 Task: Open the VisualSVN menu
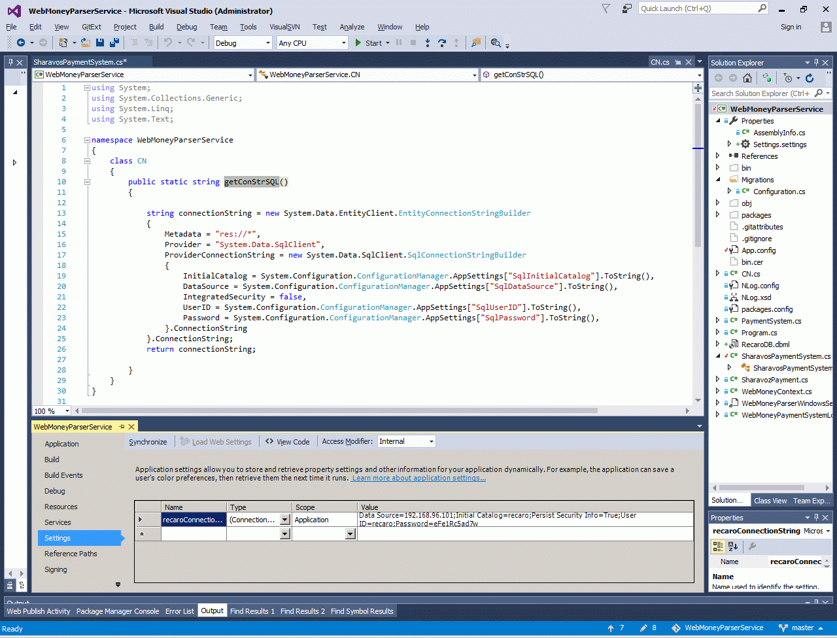click(x=284, y=27)
